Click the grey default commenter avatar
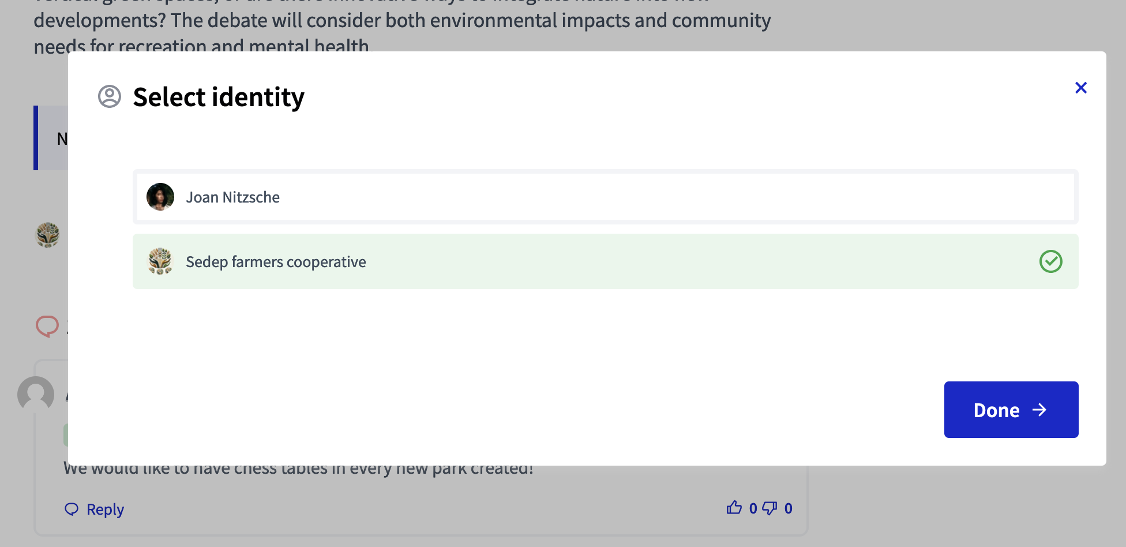 36,395
